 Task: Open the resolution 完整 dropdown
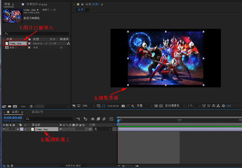coord(144,106)
